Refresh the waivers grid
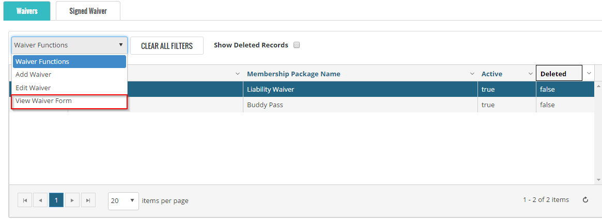Screen dimensions: 602x219 click(585, 200)
